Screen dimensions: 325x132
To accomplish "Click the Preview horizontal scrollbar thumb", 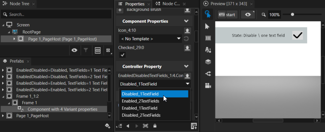I will (x=268, y=120).
